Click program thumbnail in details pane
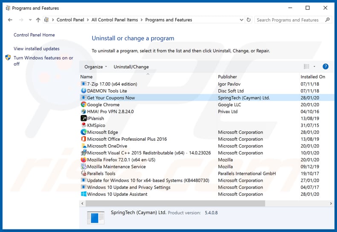 pyautogui.click(x=96, y=217)
